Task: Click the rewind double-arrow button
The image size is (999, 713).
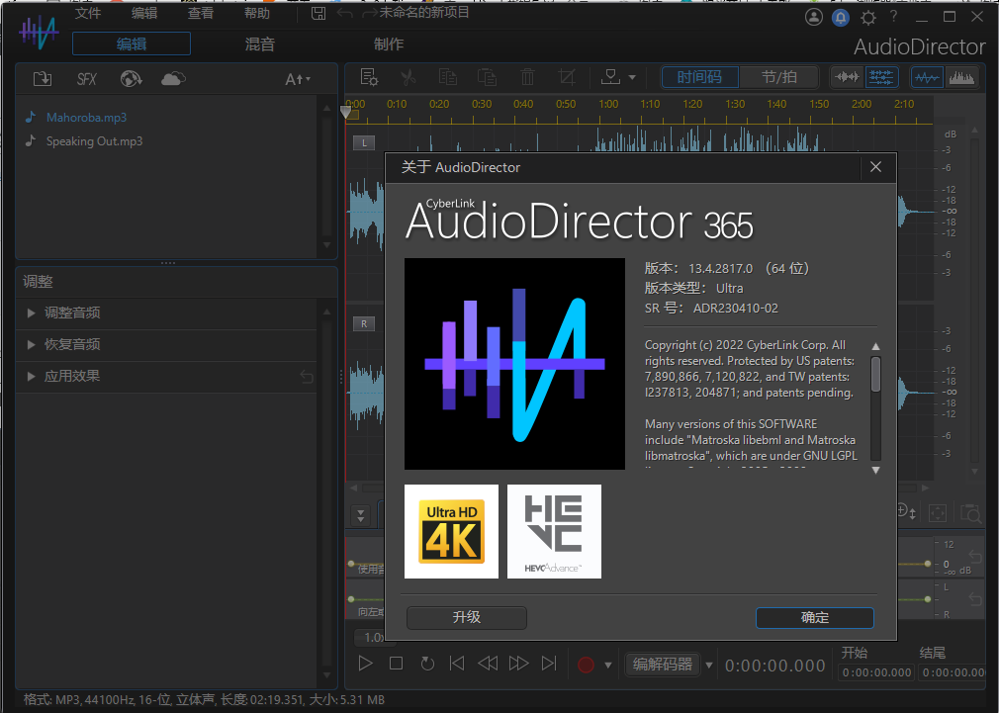Action: click(488, 664)
